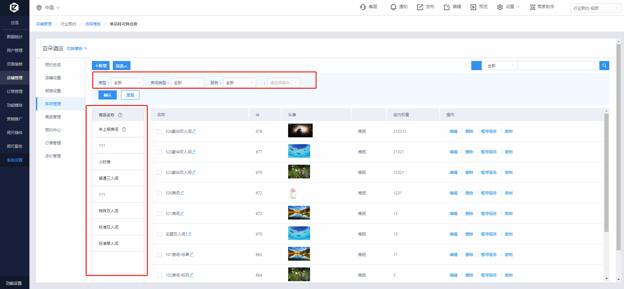The image size is (624, 289).
Task: Click help icon beside 未上架房间
Action: (x=124, y=129)
